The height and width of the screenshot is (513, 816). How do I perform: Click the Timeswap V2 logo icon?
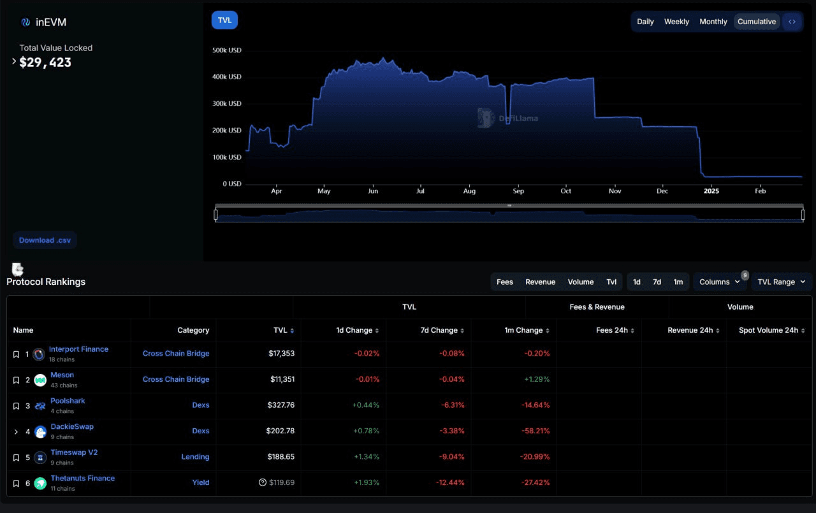[x=40, y=458]
